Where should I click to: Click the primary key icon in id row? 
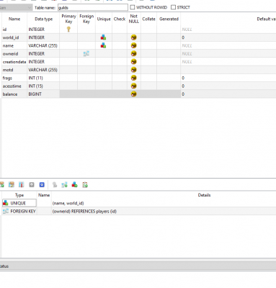(68, 30)
